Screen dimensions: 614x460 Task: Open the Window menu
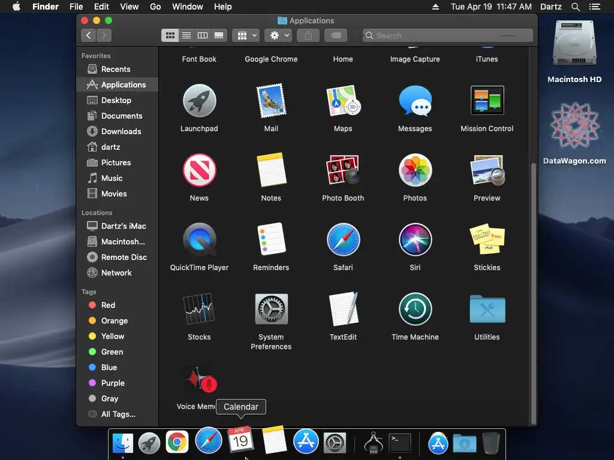(x=188, y=7)
